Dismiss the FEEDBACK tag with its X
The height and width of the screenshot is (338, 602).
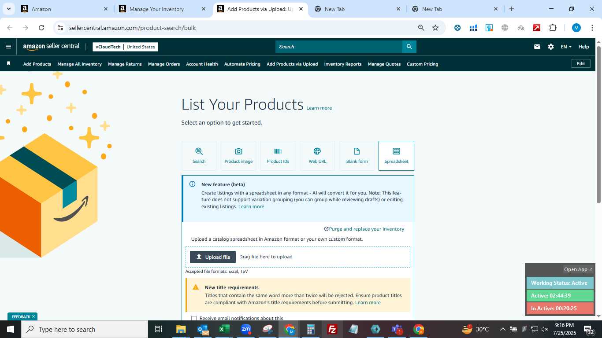pyautogui.click(x=33, y=316)
